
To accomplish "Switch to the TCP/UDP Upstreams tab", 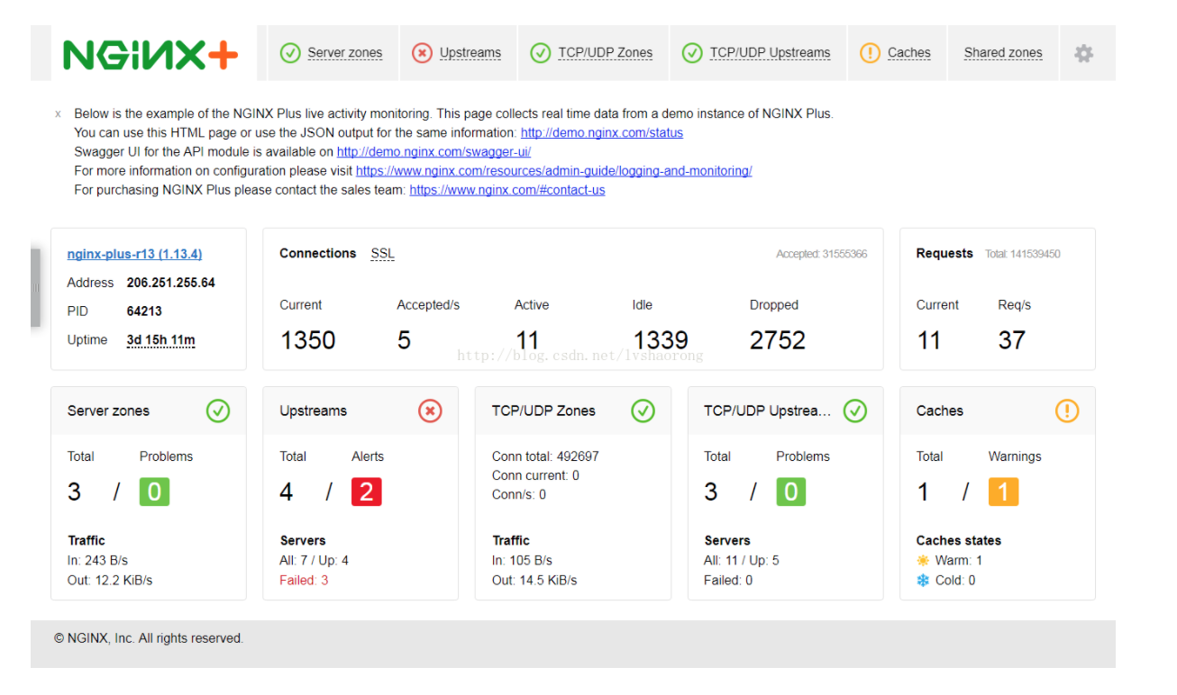I will click(x=770, y=53).
